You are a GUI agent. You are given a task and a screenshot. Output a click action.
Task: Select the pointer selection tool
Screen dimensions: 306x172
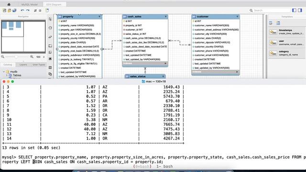pyautogui.click(x=50, y=19)
